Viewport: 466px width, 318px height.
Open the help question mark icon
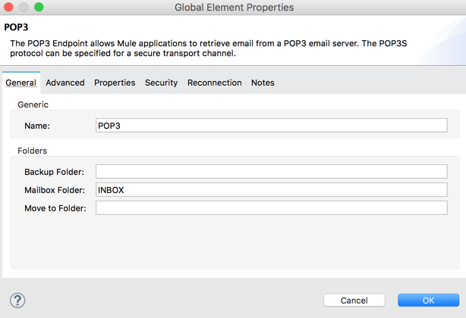click(17, 300)
